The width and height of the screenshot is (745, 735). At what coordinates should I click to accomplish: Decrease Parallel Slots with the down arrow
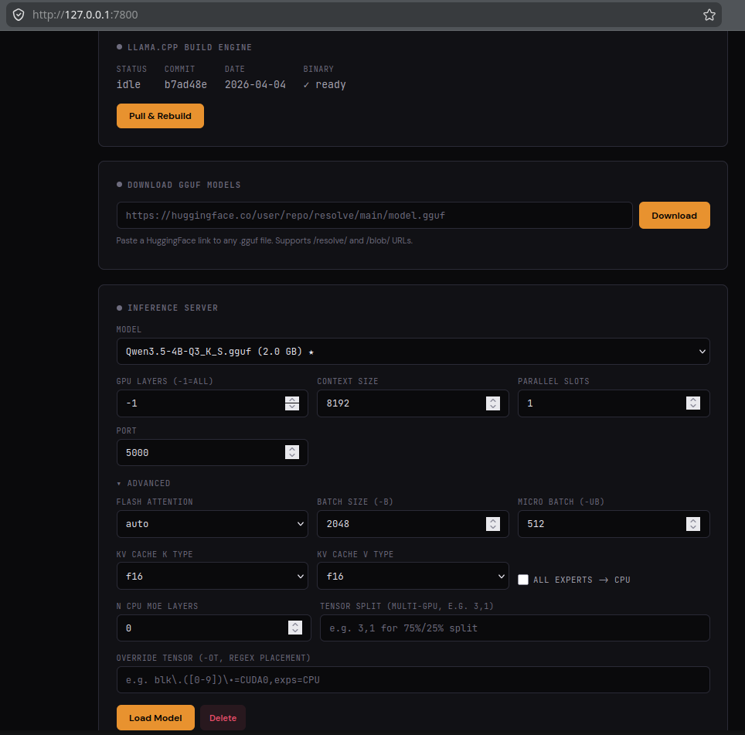click(x=693, y=407)
